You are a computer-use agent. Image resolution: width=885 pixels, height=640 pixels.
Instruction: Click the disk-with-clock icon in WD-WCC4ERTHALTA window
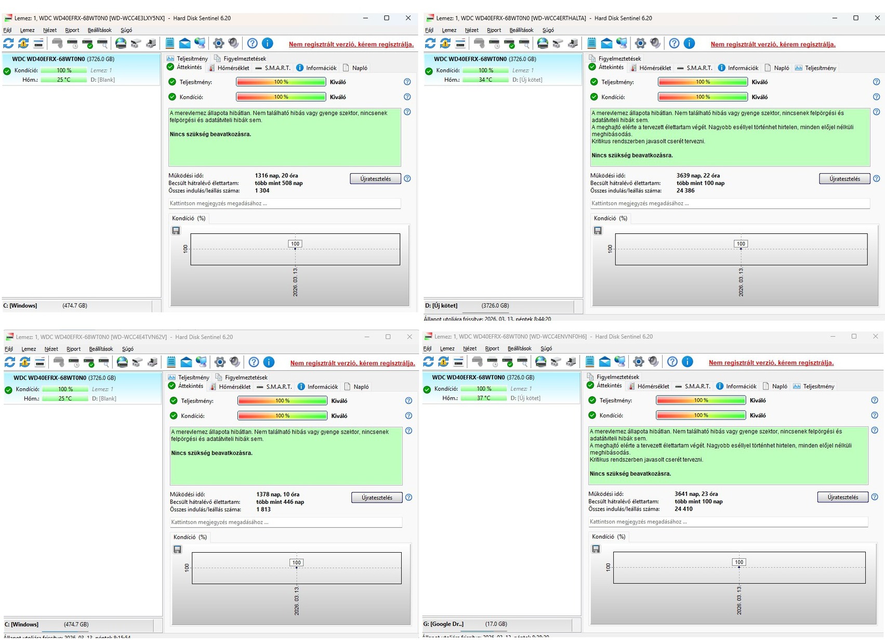pos(494,43)
